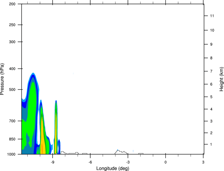Click the 200 pressure tick label
This screenshot has height=171, width=224.
(12, 4)
